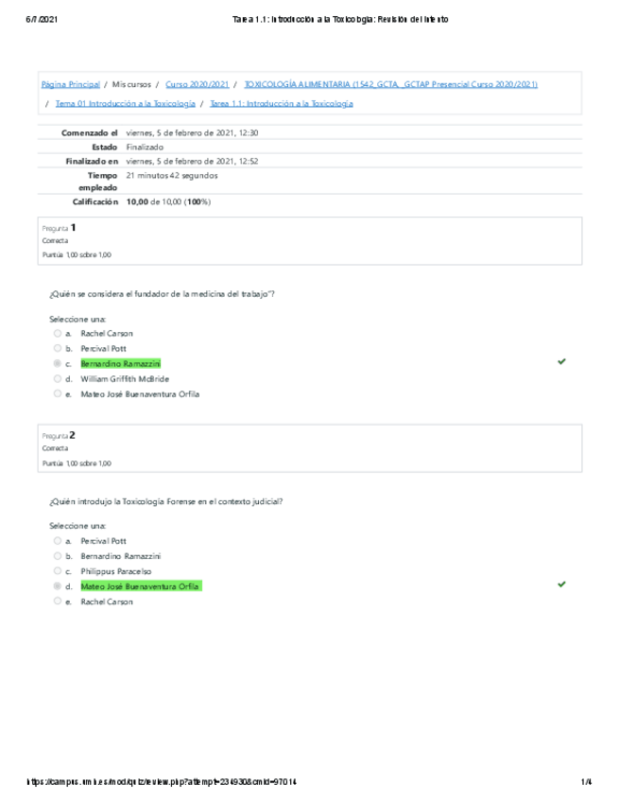
Task: Click the Pregunta 2 question header
Action: [60, 435]
